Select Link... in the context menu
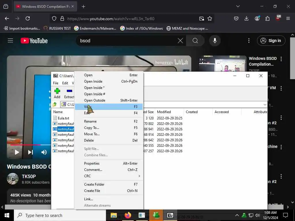 tap(109, 199)
